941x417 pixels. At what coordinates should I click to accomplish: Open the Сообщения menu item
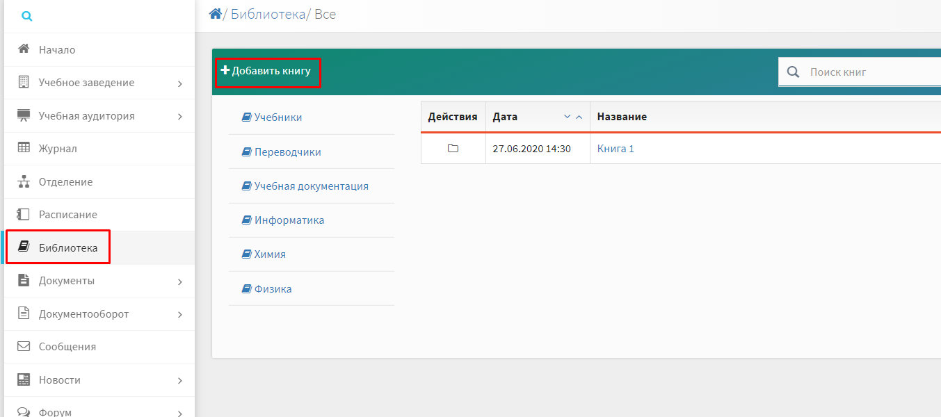[99, 346]
